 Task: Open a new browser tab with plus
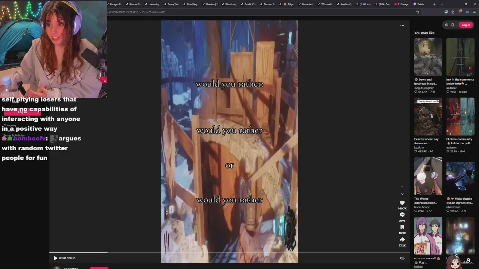(434, 4)
